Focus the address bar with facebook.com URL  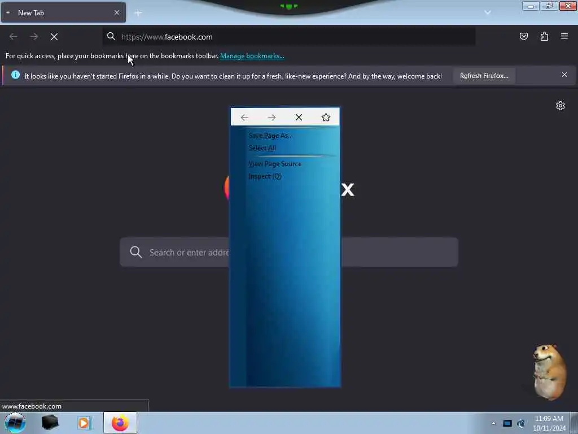pyautogui.click(x=288, y=37)
